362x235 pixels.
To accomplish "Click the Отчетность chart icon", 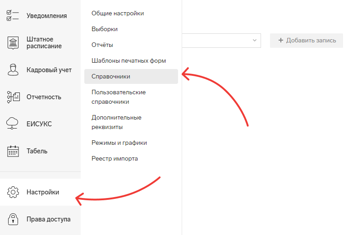I will point(14,97).
